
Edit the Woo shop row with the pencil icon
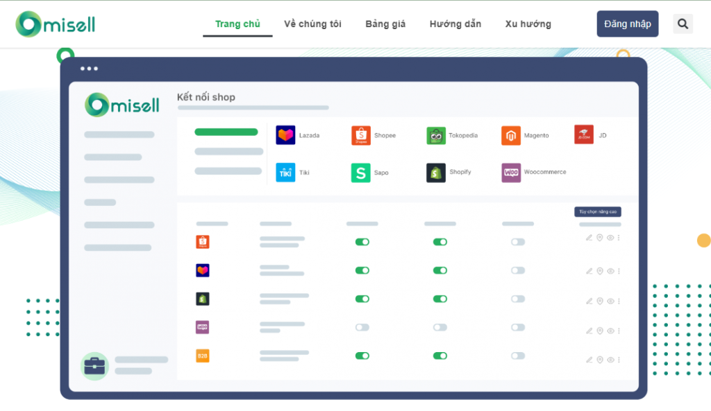[x=589, y=331]
